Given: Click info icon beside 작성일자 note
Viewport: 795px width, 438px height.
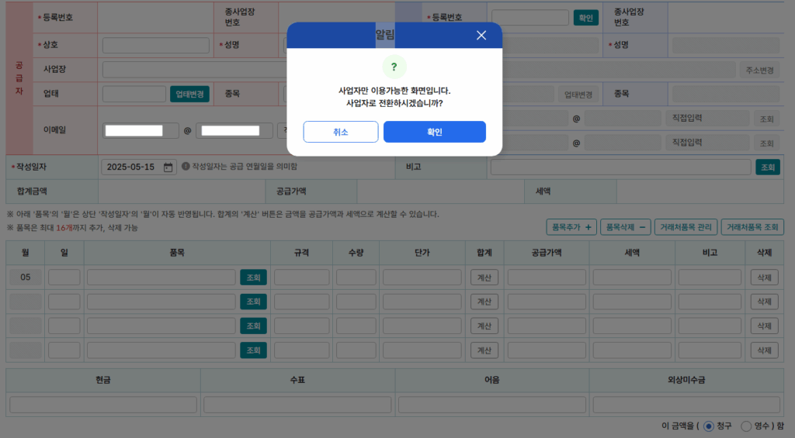Looking at the screenshot, I should tap(186, 166).
